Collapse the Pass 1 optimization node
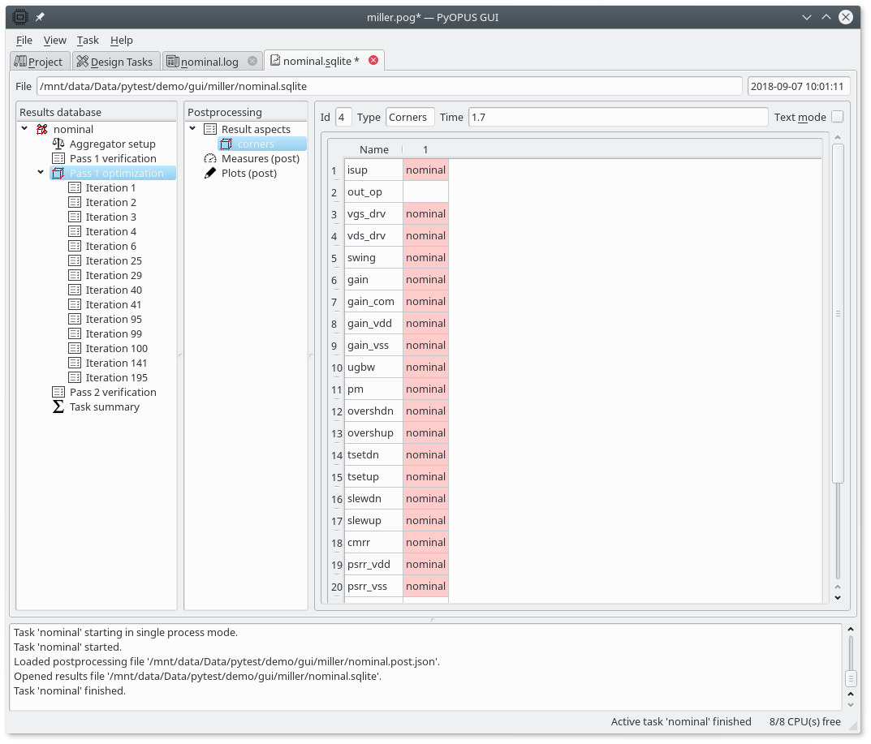871x744 pixels. coord(41,173)
